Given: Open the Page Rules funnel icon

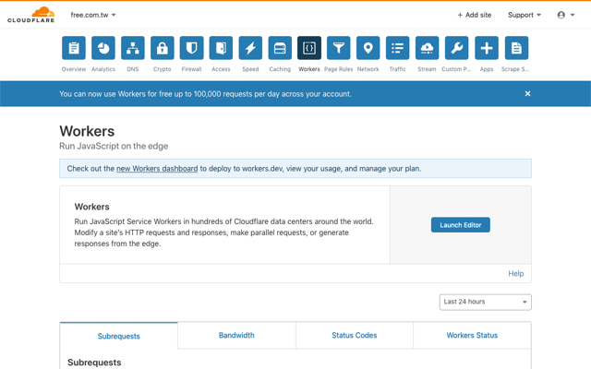Looking at the screenshot, I should click(339, 48).
